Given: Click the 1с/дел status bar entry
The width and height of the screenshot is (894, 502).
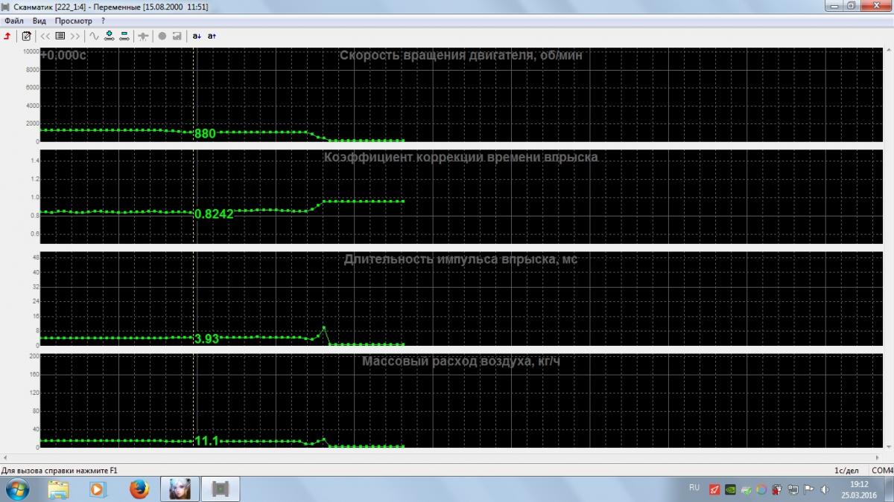Looking at the screenshot, I should pyautogui.click(x=847, y=470).
